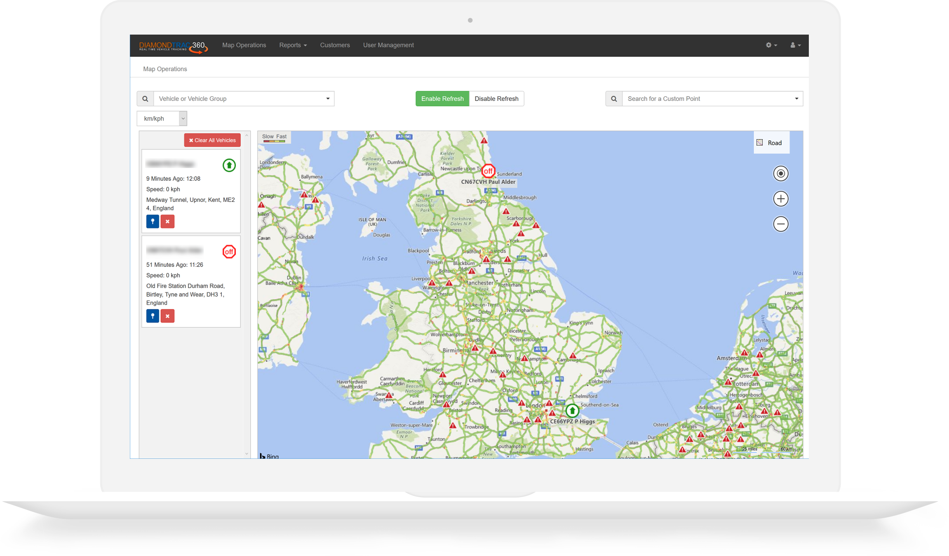Click the Bing logo on the map
949x556 pixels.
(269, 456)
